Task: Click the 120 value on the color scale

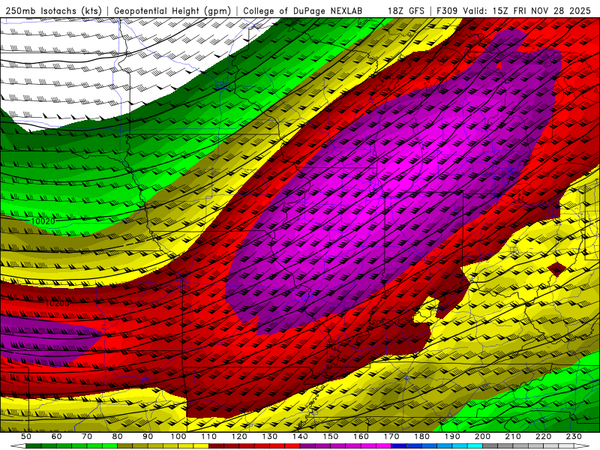Action: (x=239, y=436)
